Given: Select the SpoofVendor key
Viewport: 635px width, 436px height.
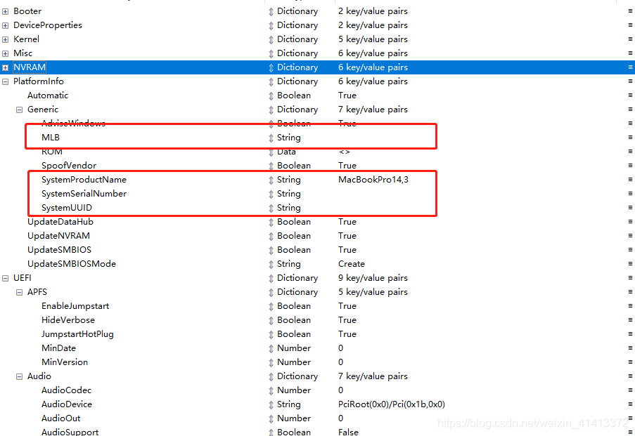Looking at the screenshot, I should tap(69, 166).
